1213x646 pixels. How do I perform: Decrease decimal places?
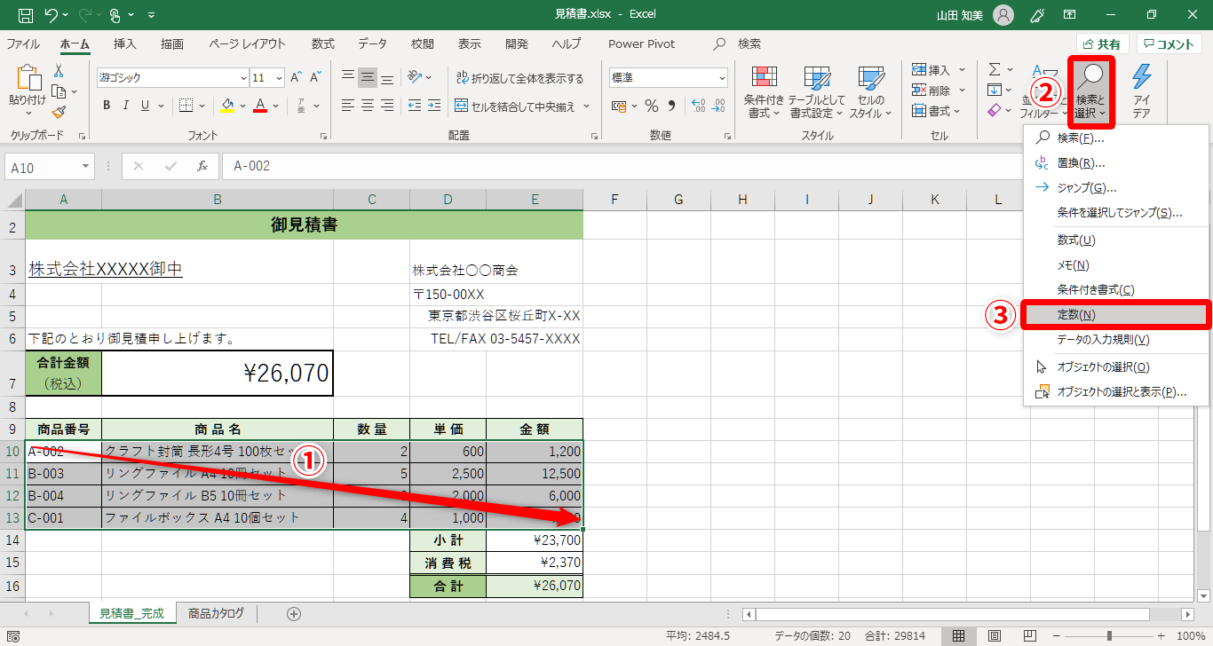(x=717, y=106)
